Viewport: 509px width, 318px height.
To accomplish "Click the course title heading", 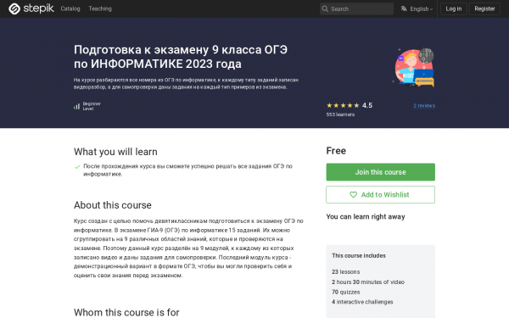I will coord(181,57).
